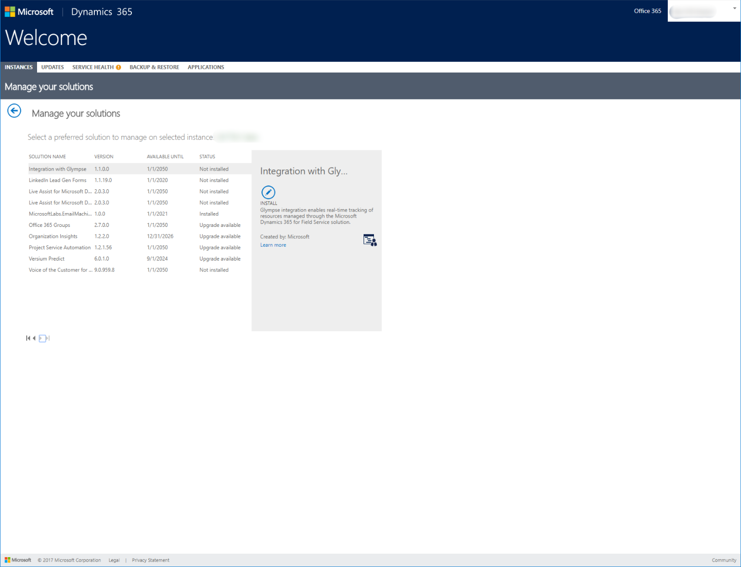This screenshot has width=741, height=567.
Task: Select the Integration with Glympse row
Action: 140,169
